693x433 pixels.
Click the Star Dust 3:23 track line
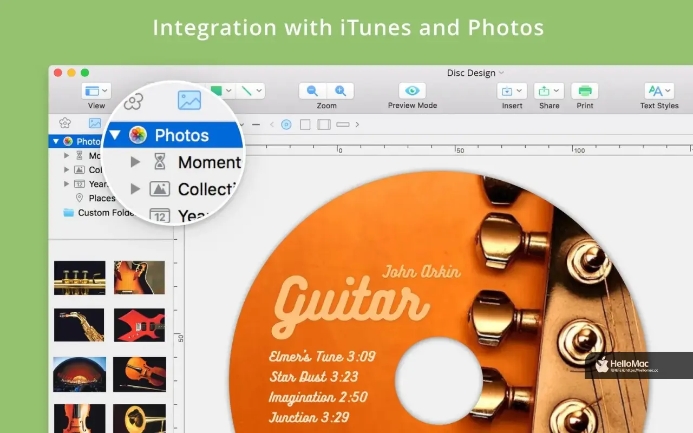point(314,377)
